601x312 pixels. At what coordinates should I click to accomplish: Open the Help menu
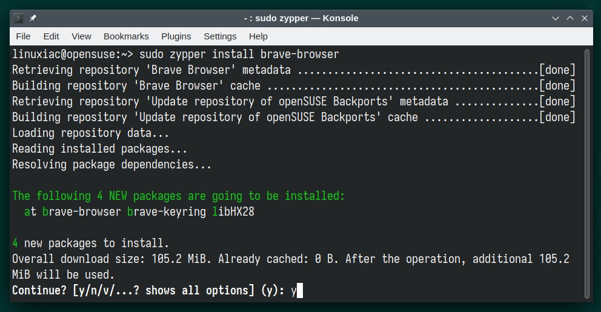click(258, 36)
